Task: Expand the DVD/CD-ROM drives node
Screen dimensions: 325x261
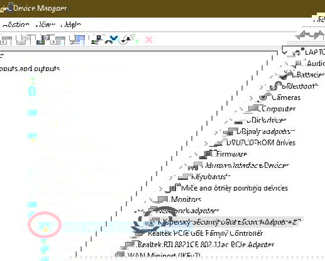Action: (x=206, y=143)
